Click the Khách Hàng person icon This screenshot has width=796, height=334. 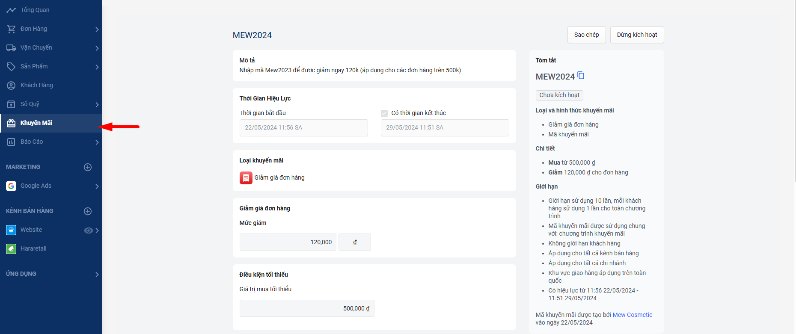coord(11,85)
